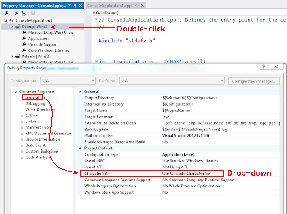Expand the Code Analysis node
Image resolution: width=287 pixels, height=214 pixels.
[x=22, y=157]
